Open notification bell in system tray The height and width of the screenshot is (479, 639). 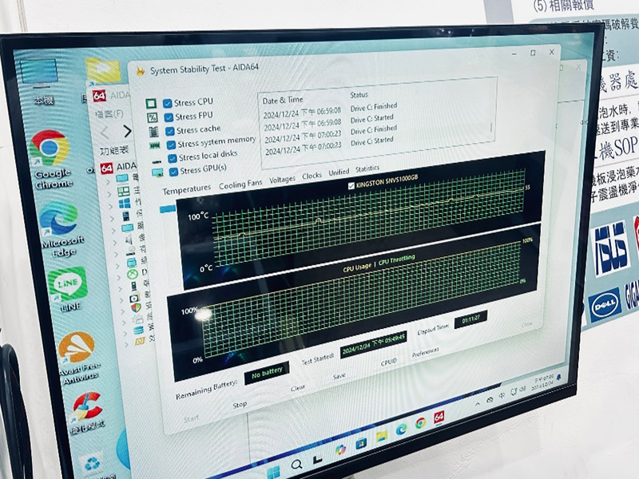[x=558, y=377]
